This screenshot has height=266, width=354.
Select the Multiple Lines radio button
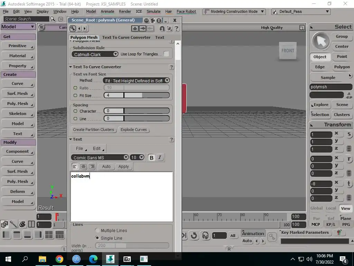pyautogui.click(x=97, y=230)
